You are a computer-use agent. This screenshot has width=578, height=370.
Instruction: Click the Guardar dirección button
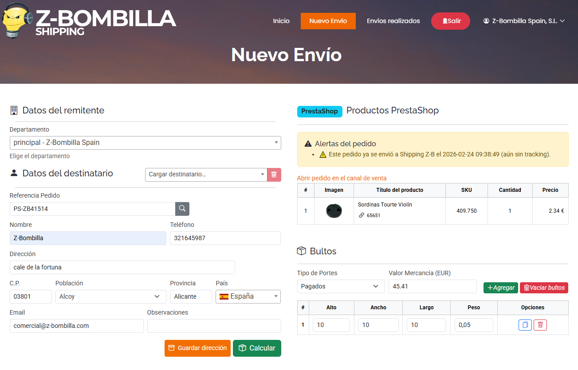pos(198,348)
